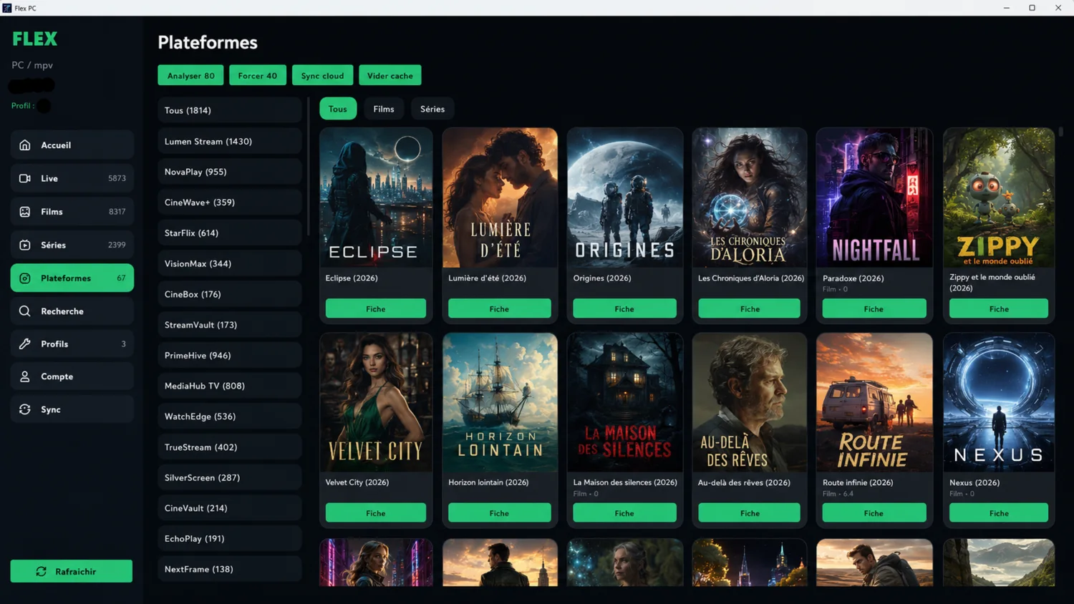Select StreamVault (173) platform

(x=230, y=325)
